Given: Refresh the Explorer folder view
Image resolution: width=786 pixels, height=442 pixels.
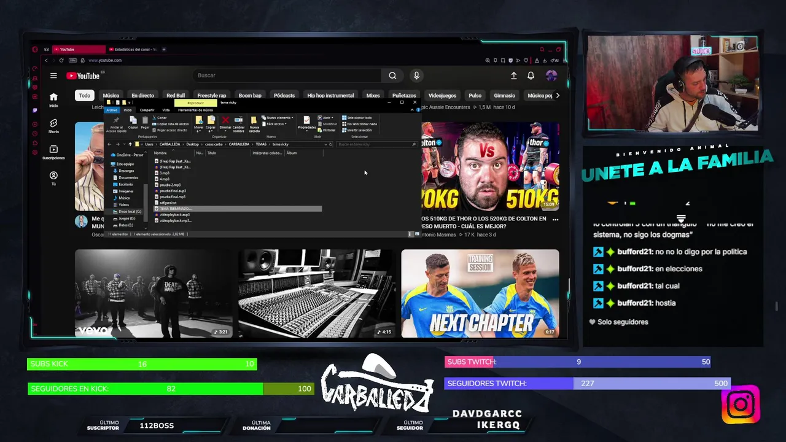Looking at the screenshot, I should coord(330,144).
